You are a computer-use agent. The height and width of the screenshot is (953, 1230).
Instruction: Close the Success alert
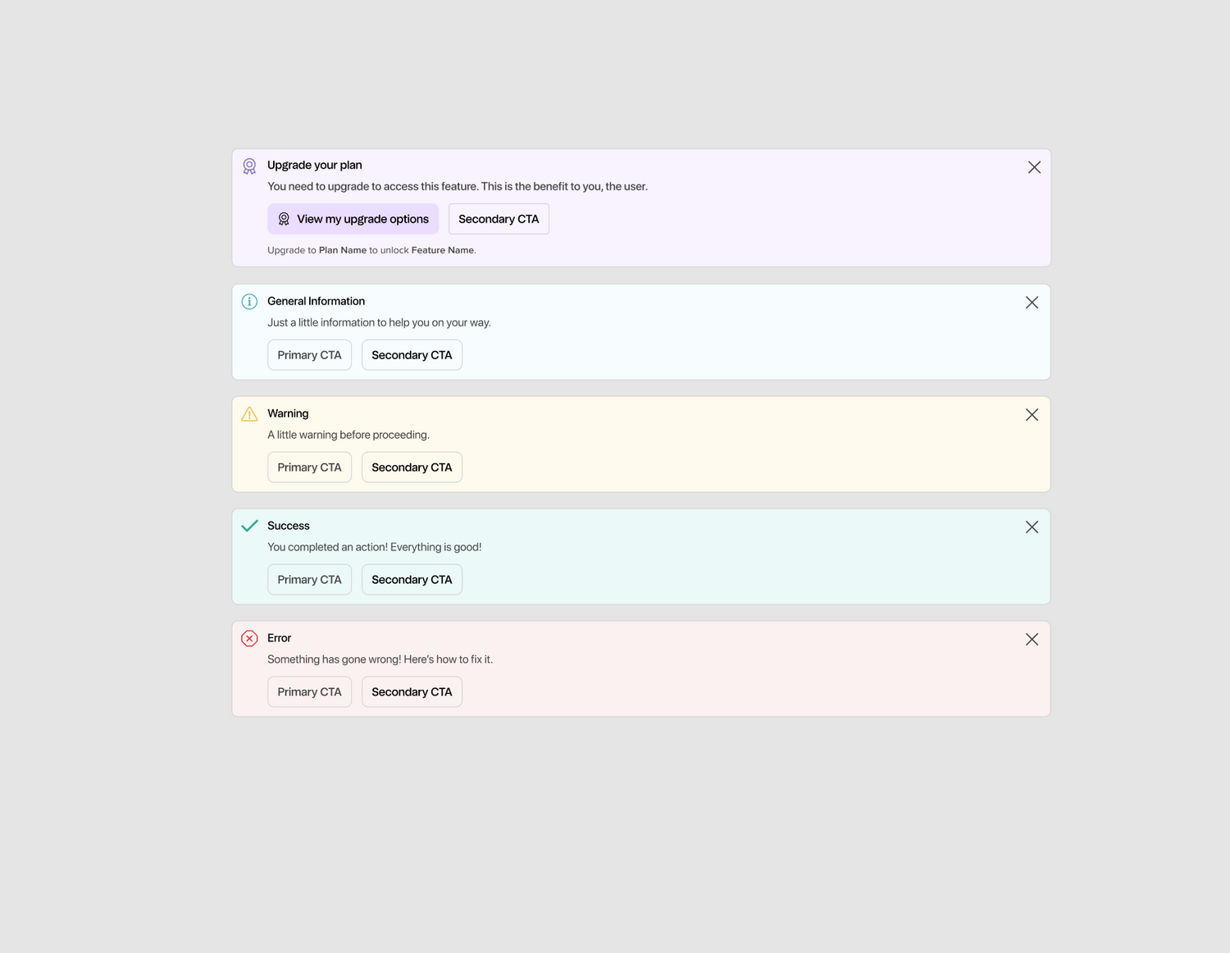[1032, 527]
